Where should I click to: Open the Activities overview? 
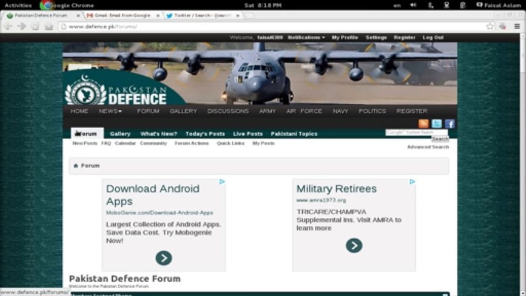[x=18, y=5]
